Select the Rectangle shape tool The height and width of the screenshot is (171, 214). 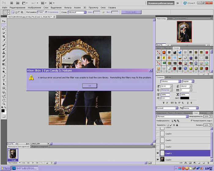4,88
